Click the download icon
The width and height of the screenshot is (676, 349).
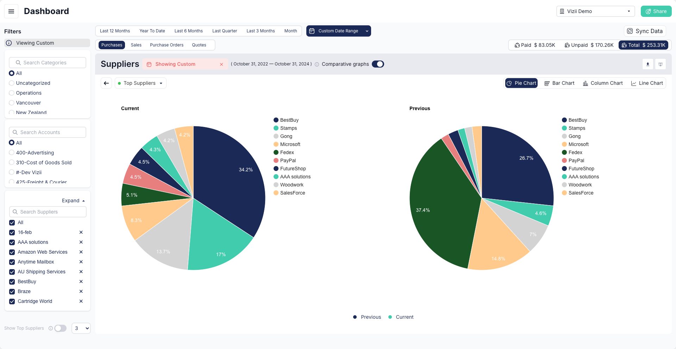coord(648,64)
